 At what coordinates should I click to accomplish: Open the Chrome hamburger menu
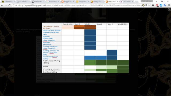(169, 5)
